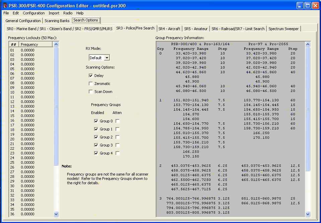The width and height of the screenshot is (321, 223).
Task: Open the Spectrum Sweeper tab
Action: click(x=284, y=29)
